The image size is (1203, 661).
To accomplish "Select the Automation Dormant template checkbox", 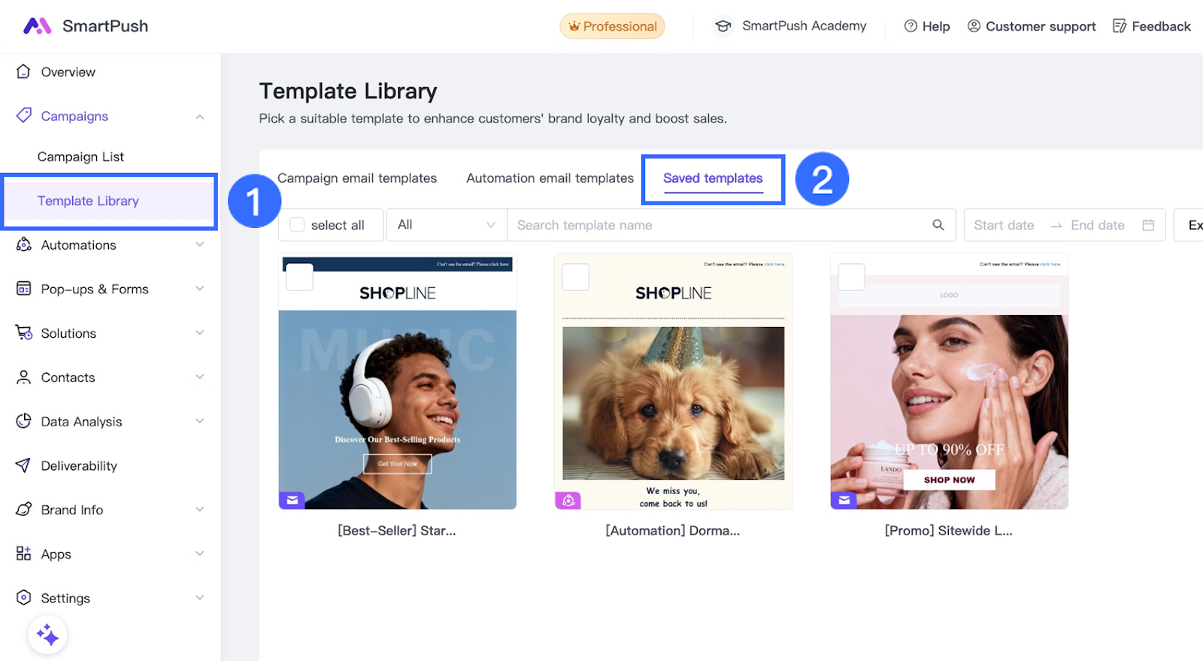I will click(576, 277).
